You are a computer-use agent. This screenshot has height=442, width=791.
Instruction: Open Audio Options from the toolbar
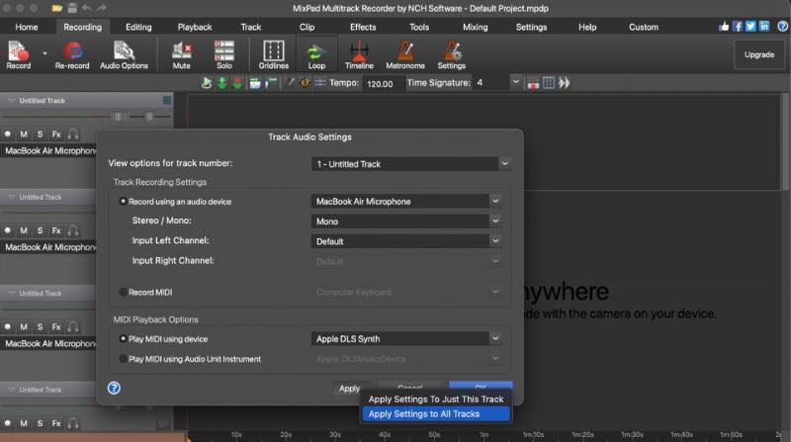click(124, 53)
